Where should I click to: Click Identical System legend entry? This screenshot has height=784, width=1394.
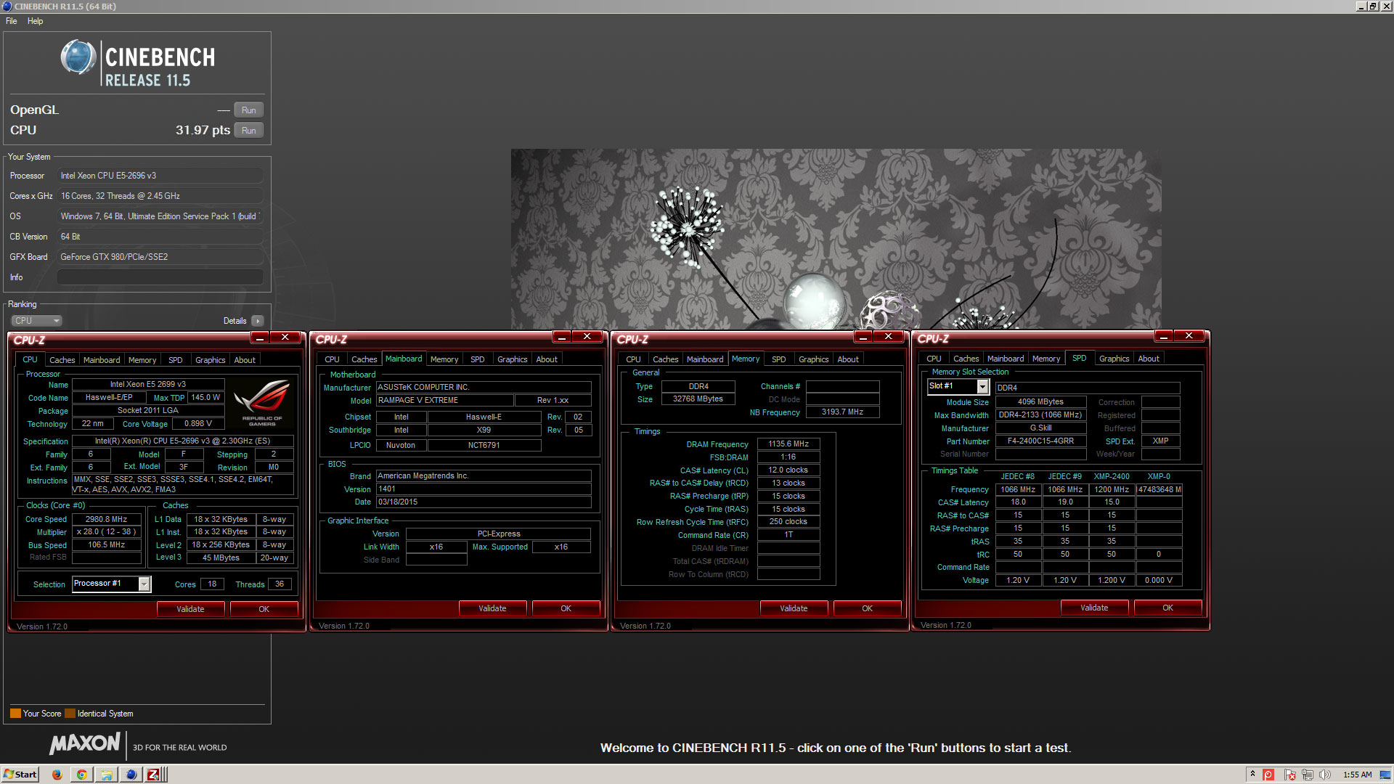[99, 714]
